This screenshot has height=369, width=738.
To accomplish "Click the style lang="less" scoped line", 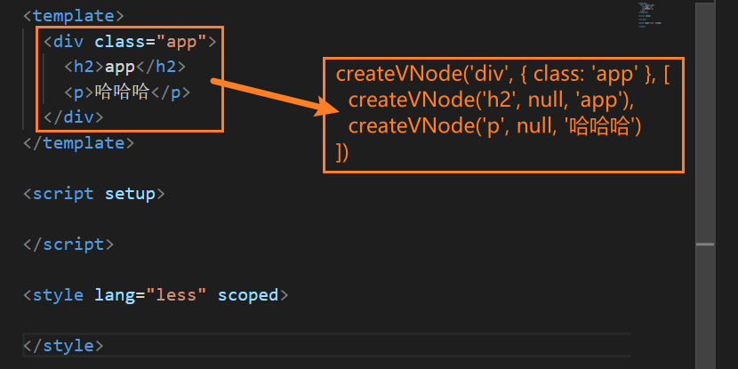I will pos(156,295).
